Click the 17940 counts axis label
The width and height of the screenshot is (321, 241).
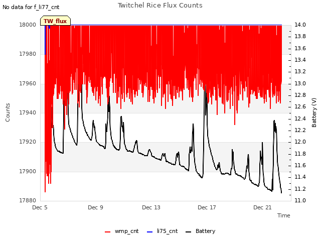[28, 112]
